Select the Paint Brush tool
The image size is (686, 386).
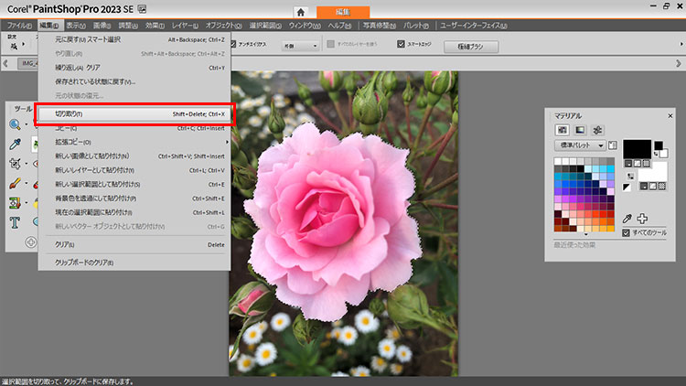point(16,183)
